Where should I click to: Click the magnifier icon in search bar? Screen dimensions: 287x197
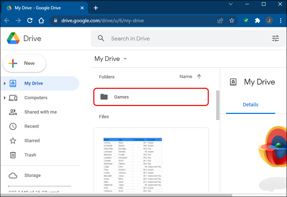coord(101,39)
